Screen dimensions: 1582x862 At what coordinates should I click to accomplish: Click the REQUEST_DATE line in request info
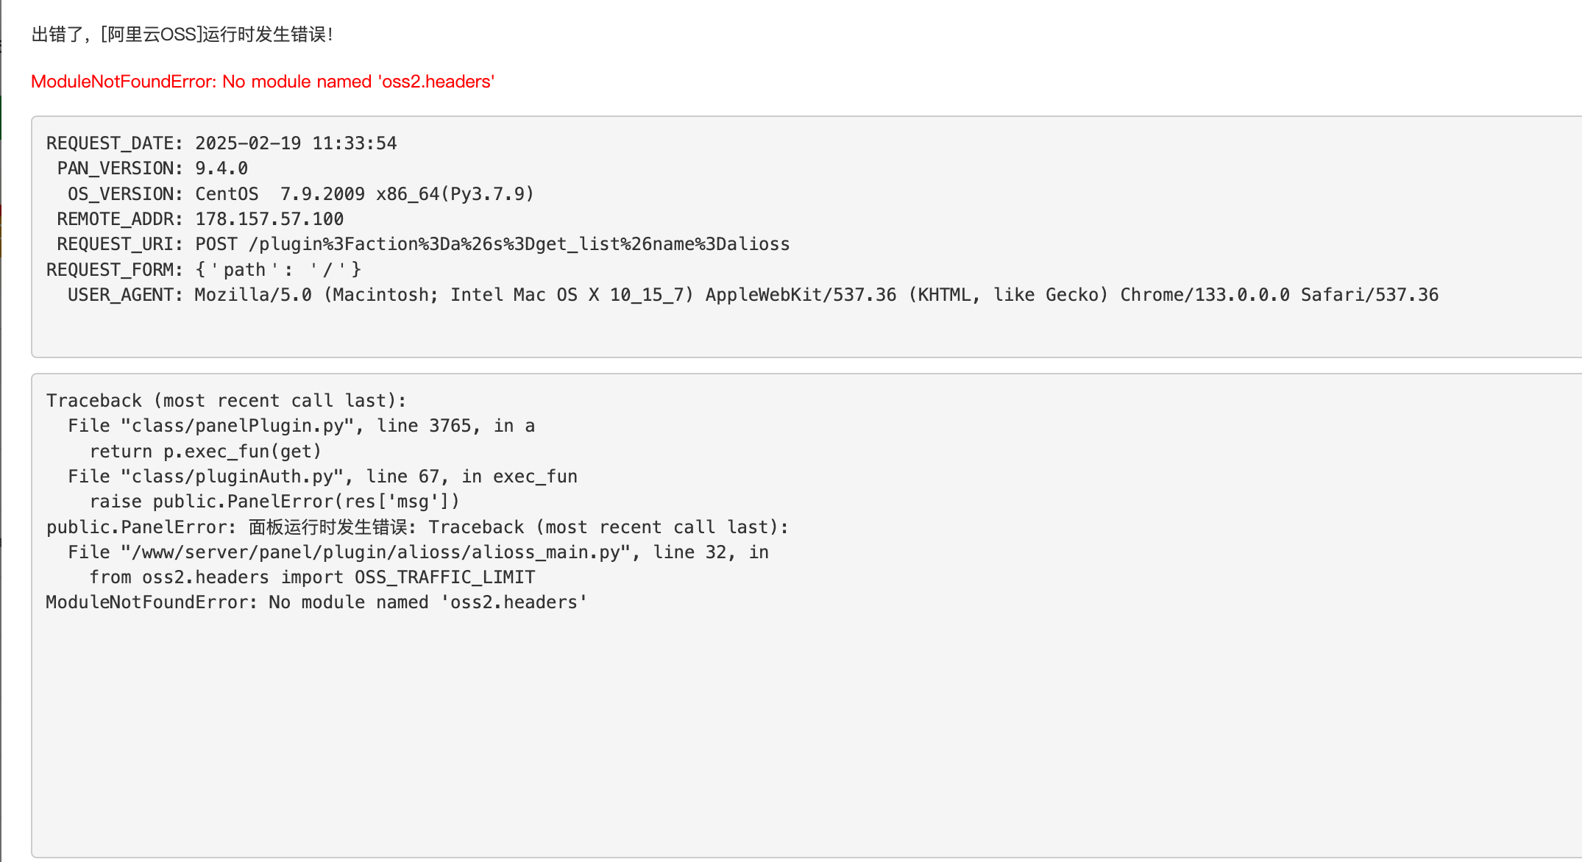tap(221, 143)
